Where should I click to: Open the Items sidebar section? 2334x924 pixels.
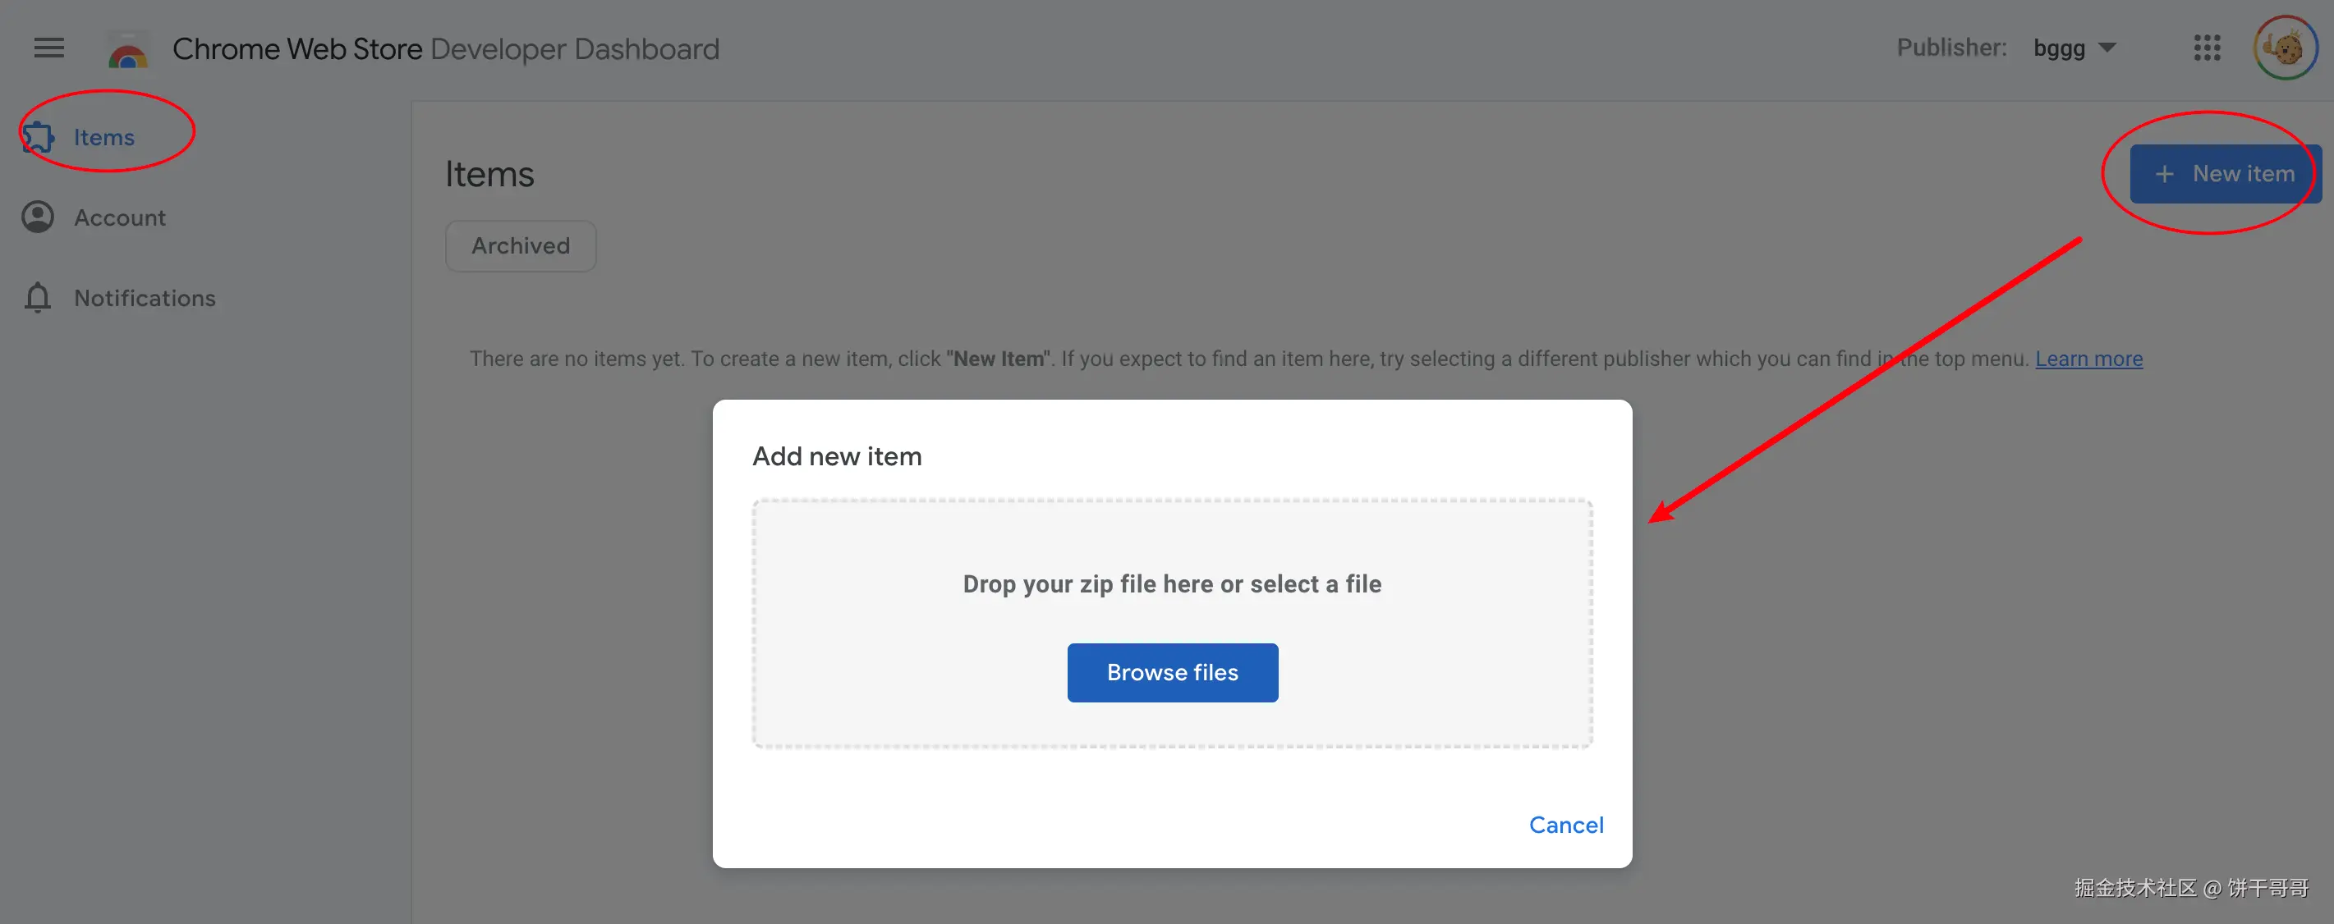[x=104, y=138]
